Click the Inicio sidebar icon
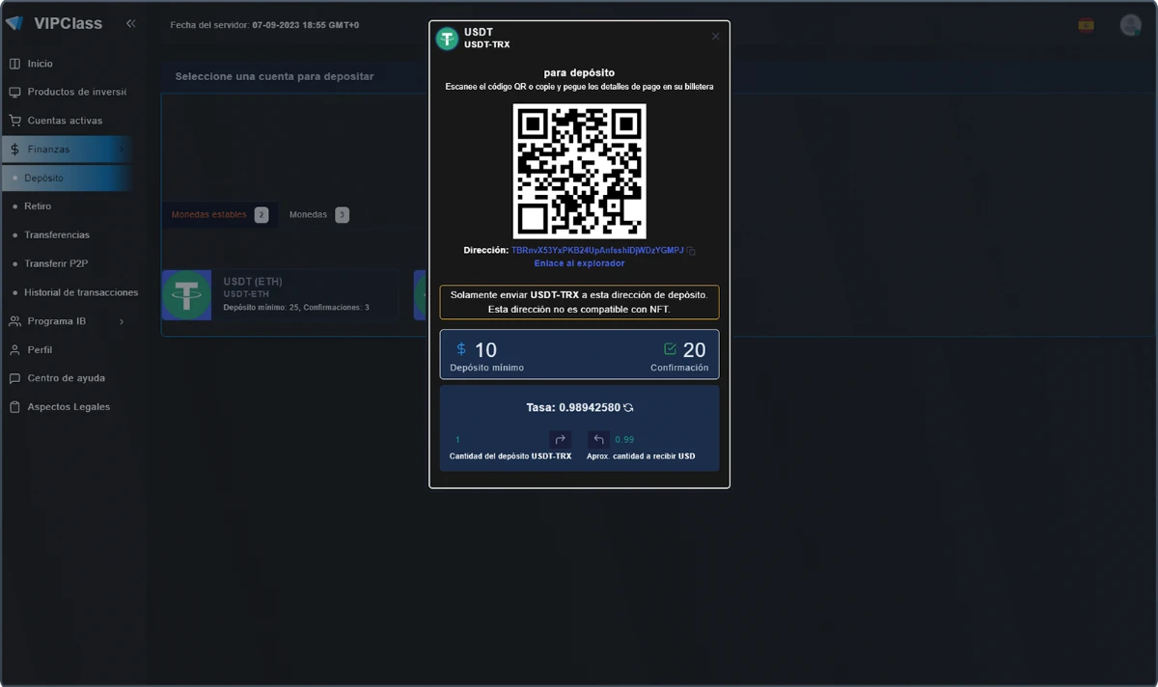Screen dimensions: 1158x687 pyautogui.click(x=14, y=64)
